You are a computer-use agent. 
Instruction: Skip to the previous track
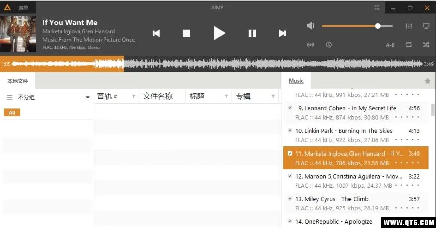[x=156, y=33]
